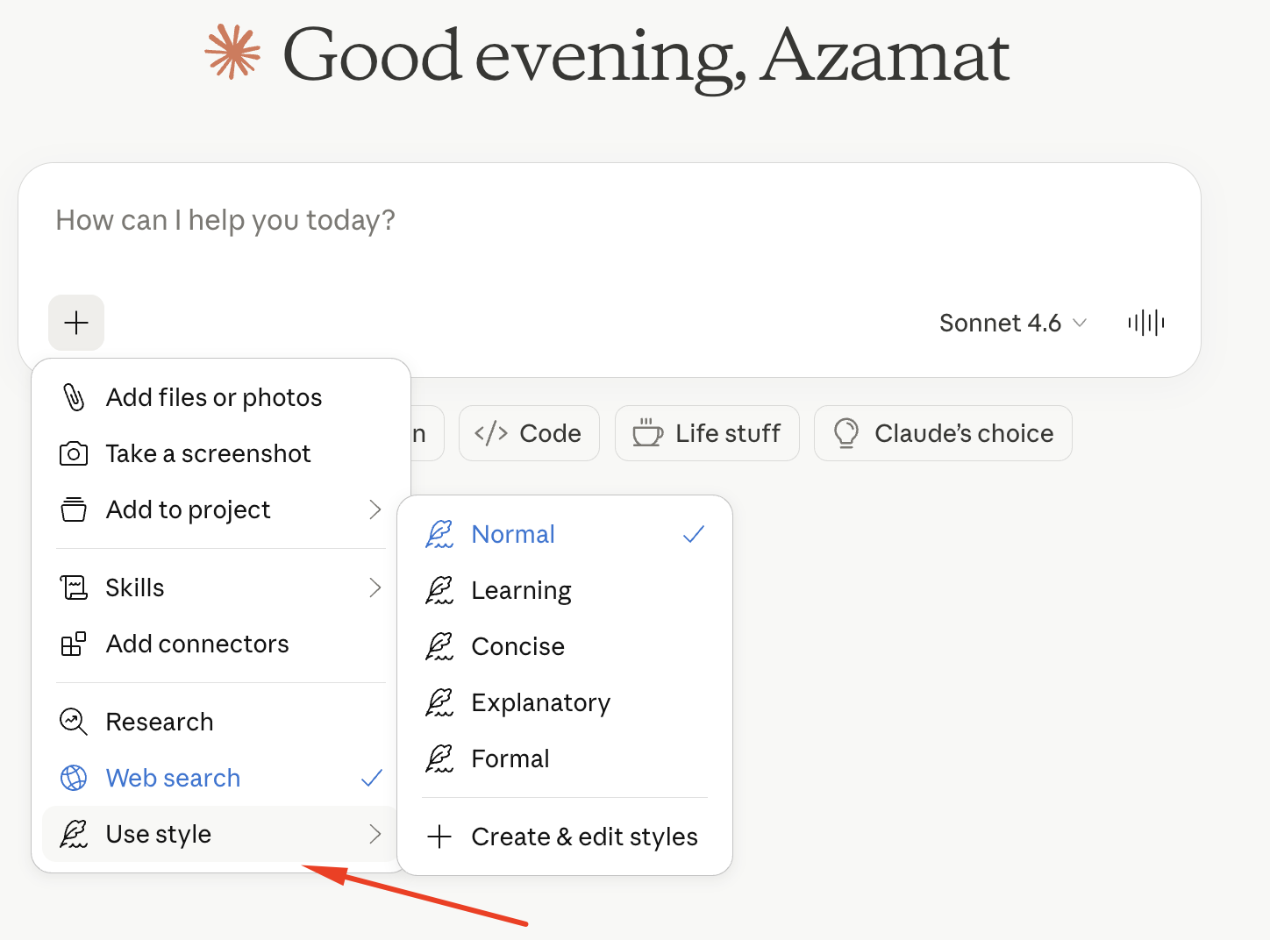Click the paperclip icon for adding files
The height and width of the screenshot is (940, 1270).
tap(74, 397)
